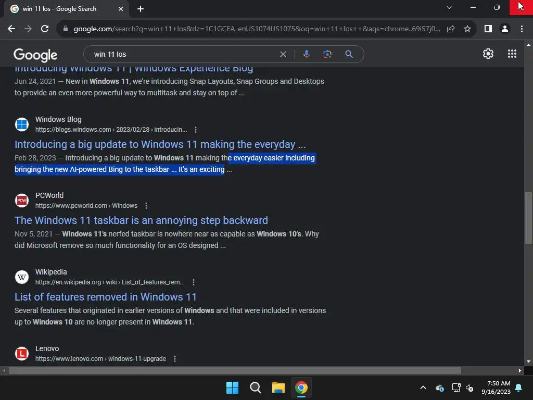
Task: Click the 'Lenovo' site name
Action: [x=47, y=348]
